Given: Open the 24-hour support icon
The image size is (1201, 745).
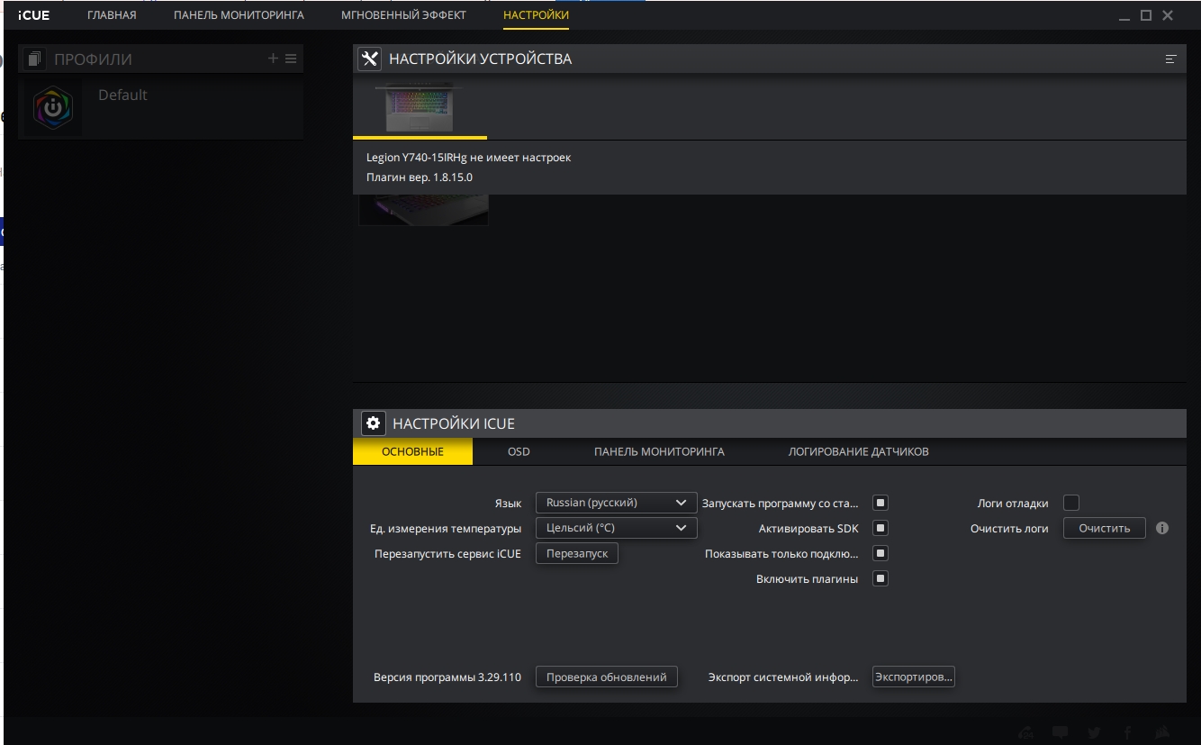Looking at the screenshot, I should click(x=1027, y=732).
